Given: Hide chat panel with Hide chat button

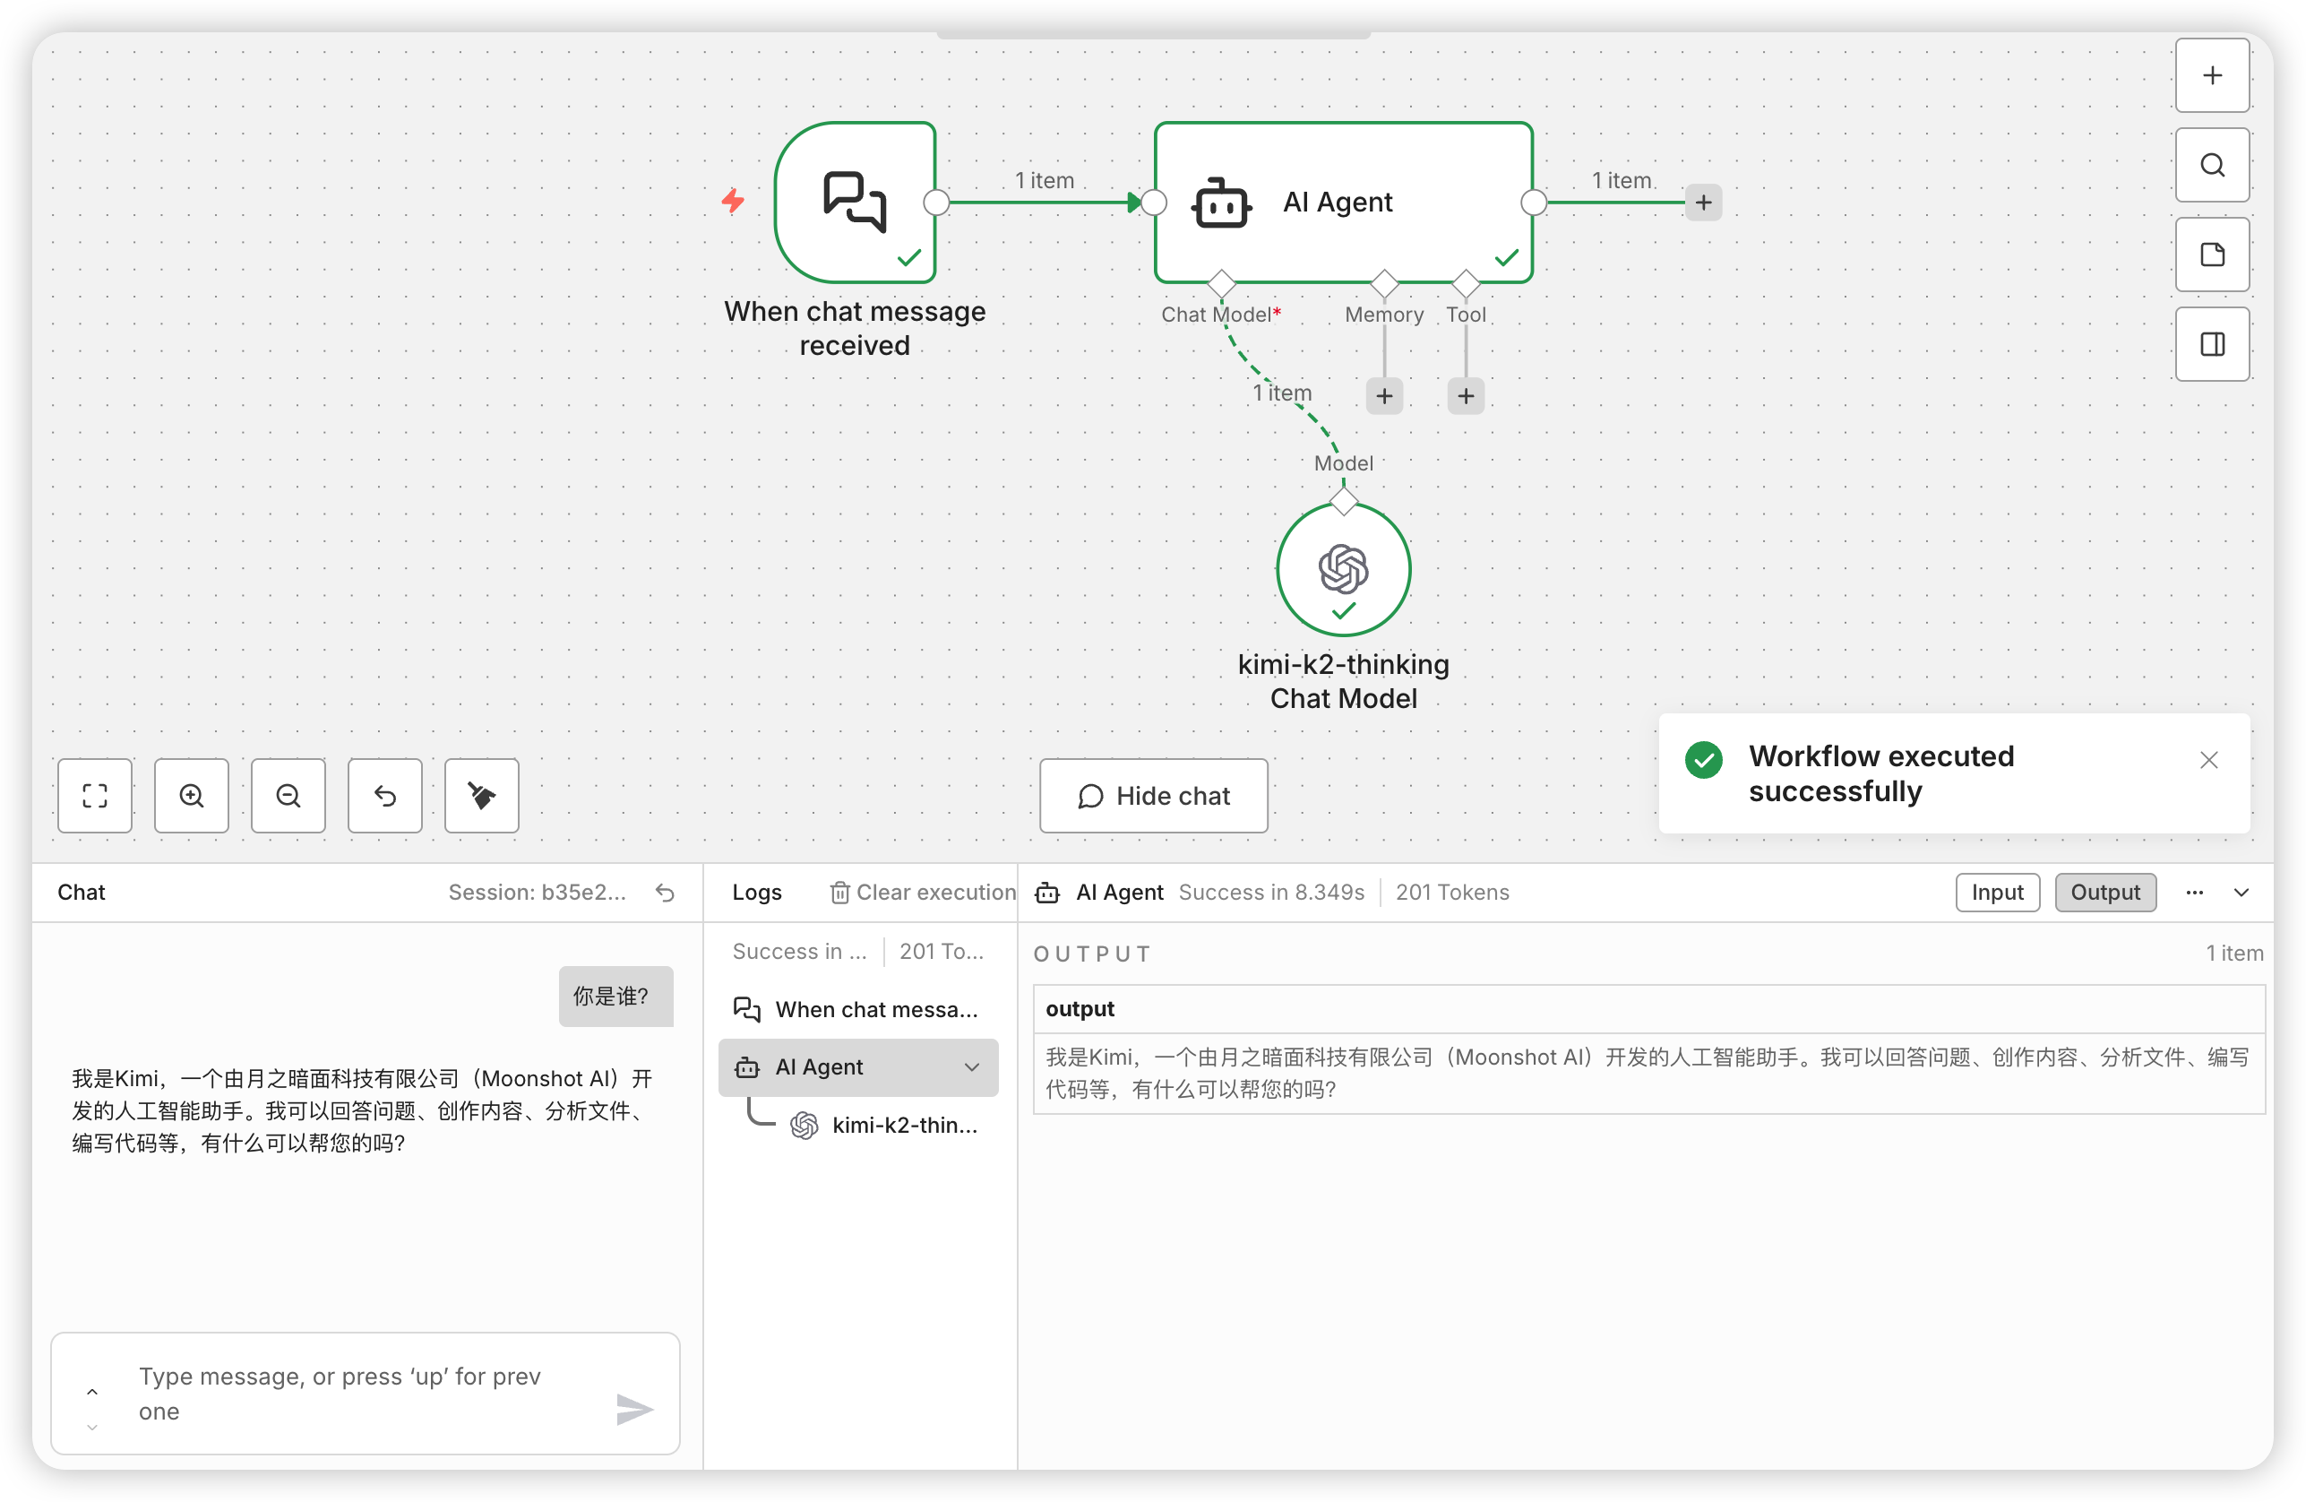Looking at the screenshot, I should (x=1153, y=796).
